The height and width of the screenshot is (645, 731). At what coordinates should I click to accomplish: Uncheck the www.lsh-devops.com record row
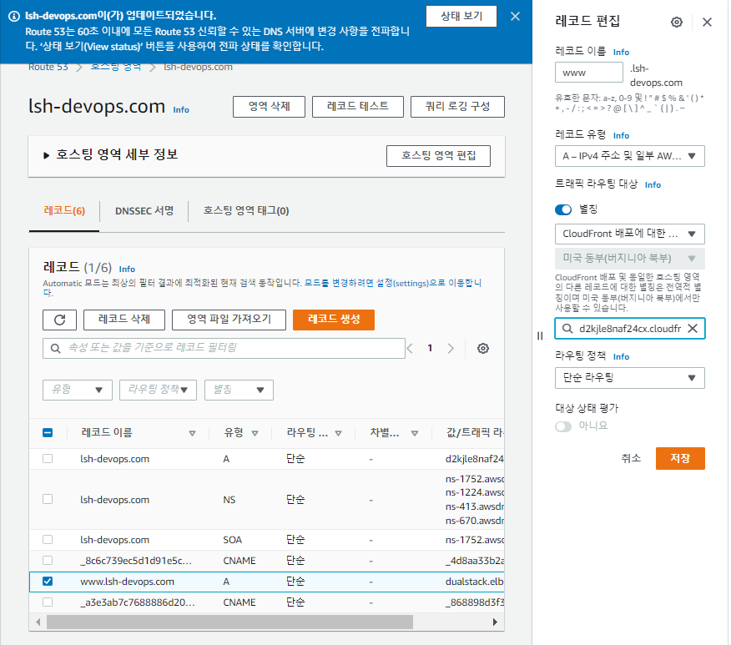48,581
